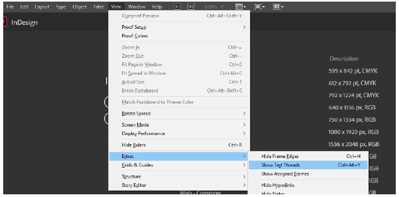Open the Help menu
Viewport: 399px width, 197px height.
click(x=157, y=6)
